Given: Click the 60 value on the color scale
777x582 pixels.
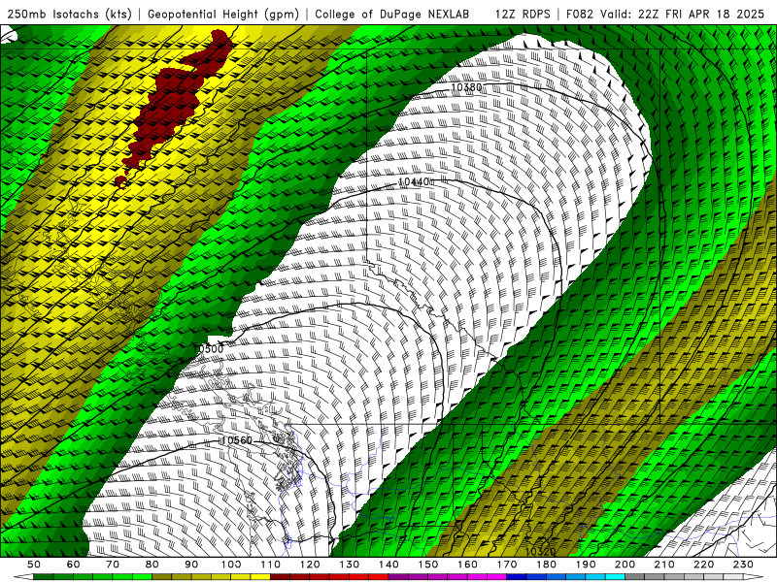Looking at the screenshot, I should click(x=73, y=565).
